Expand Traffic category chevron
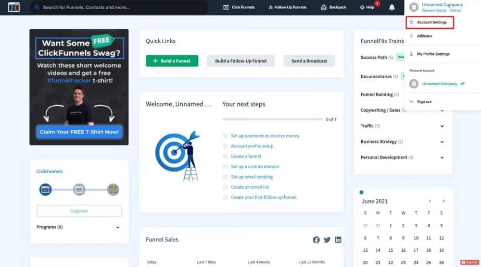The height and width of the screenshot is (267, 481). pyautogui.click(x=442, y=126)
